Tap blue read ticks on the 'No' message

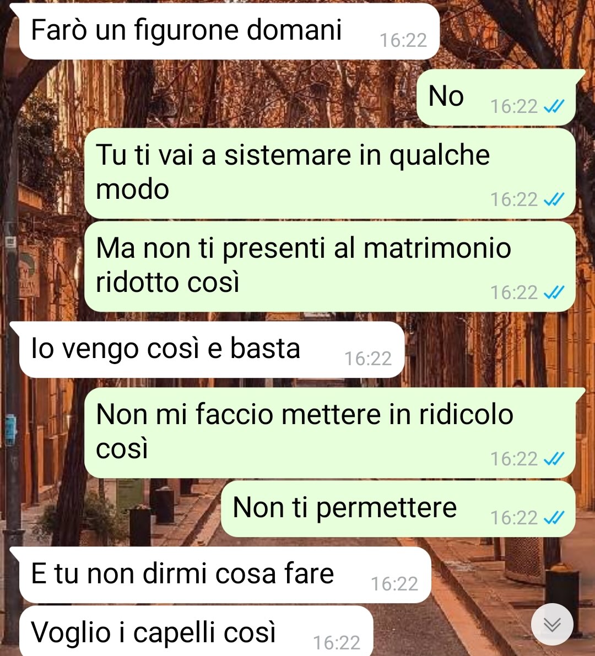pyautogui.click(x=554, y=107)
